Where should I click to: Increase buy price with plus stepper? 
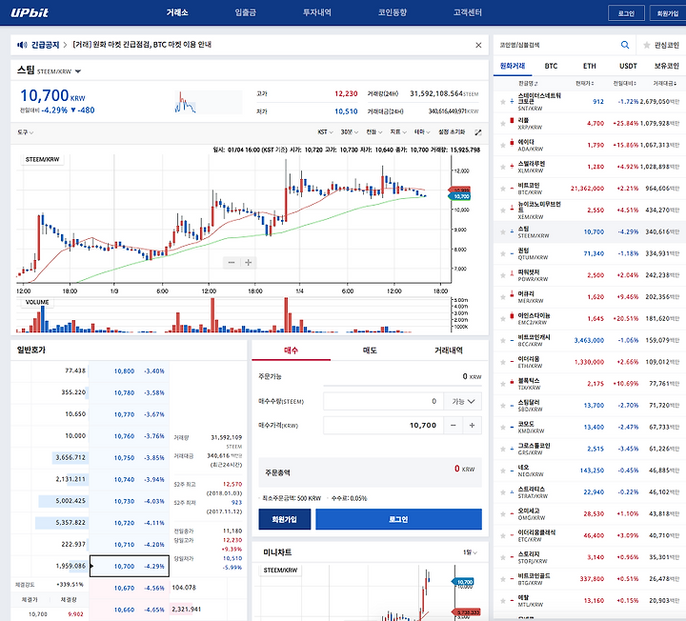click(x=472, y=425)
